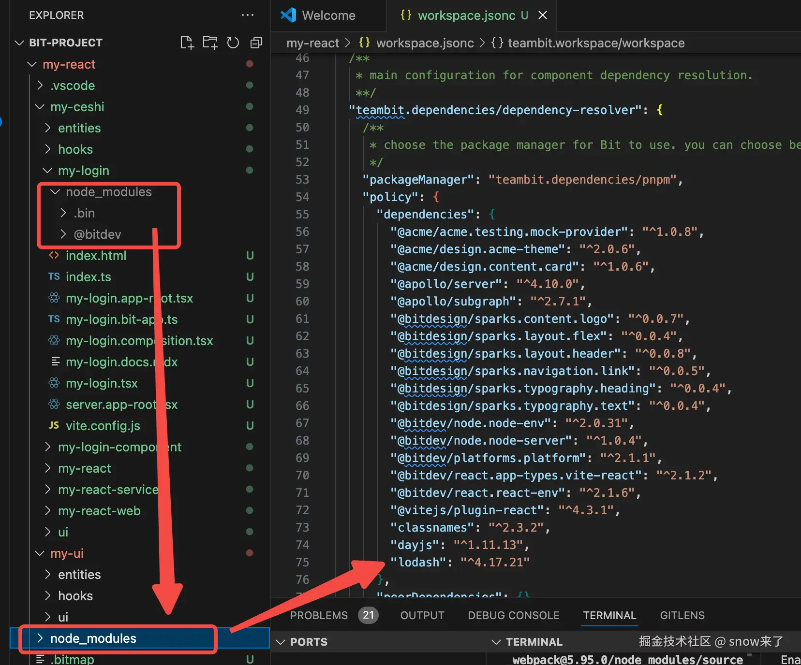Viewport: 801px width, 665px height.
Task: Click the React icon beside server.app-root.tsx
Action: coord(54,404)
